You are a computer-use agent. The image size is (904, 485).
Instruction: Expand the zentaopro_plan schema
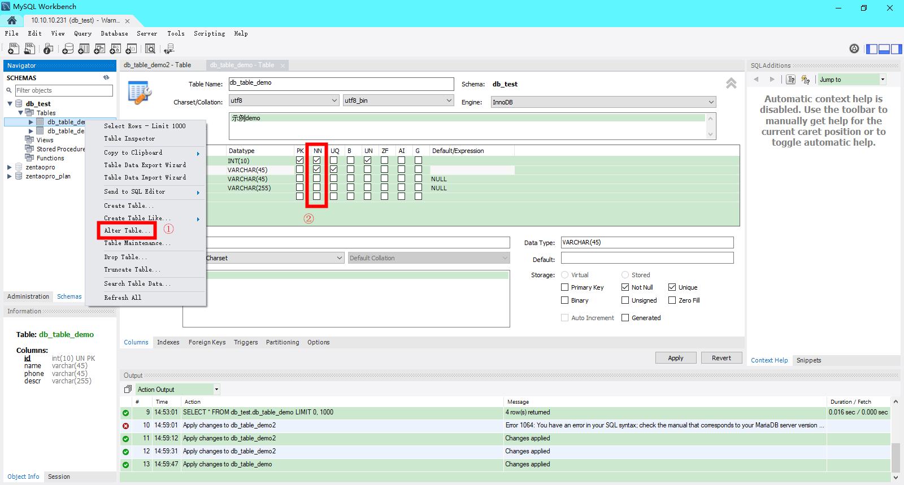click(10, 176)
